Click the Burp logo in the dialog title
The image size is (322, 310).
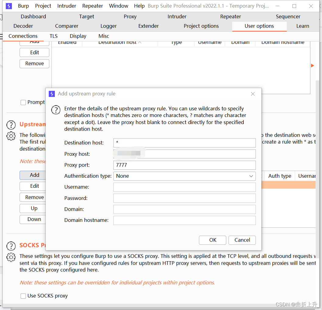coord(52,94)
